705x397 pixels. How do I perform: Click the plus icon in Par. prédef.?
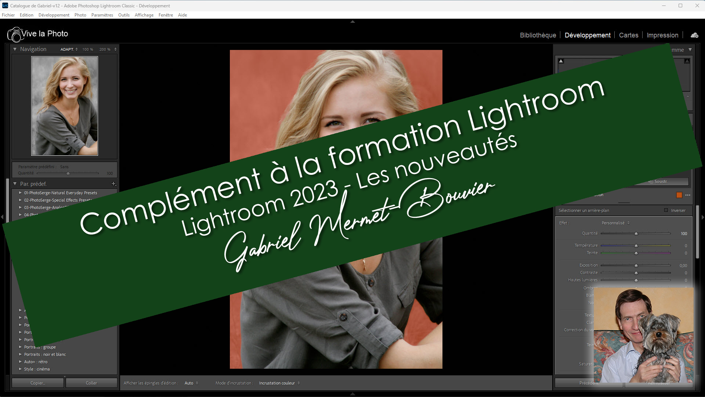(113, 184)
